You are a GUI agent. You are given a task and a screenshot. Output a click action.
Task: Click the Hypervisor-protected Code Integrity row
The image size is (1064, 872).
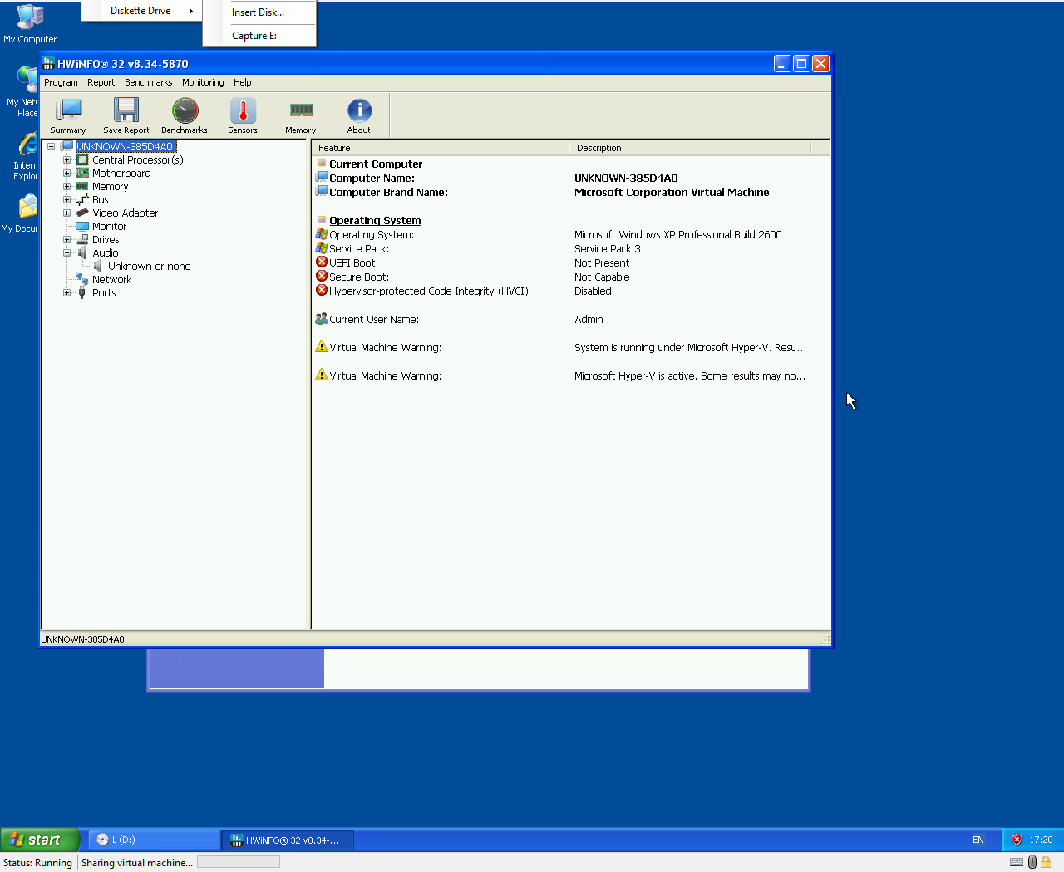571,291
